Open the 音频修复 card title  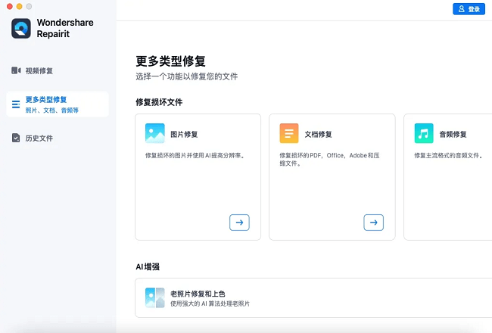(x=453, y=135)
